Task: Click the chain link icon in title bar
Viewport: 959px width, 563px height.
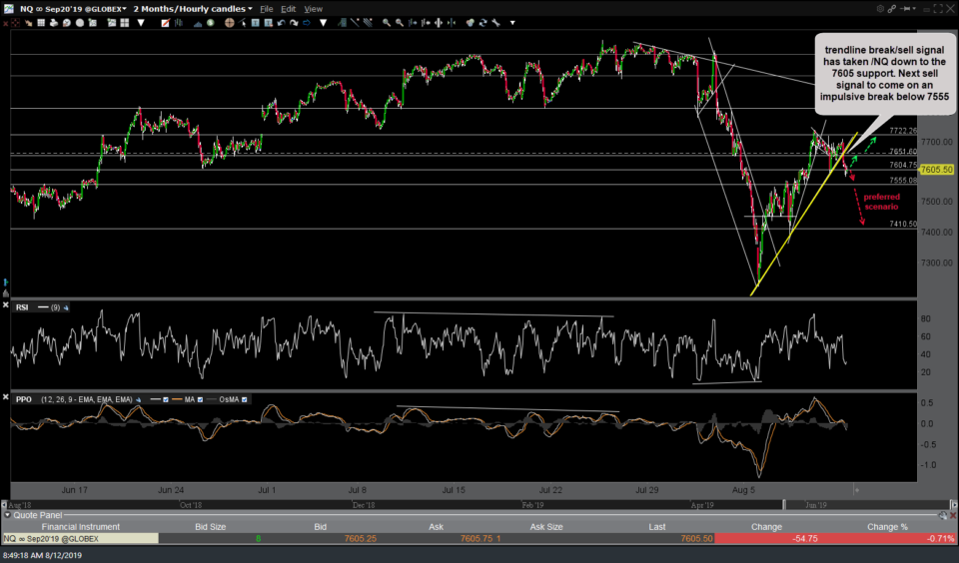Action: pos(892,9)
